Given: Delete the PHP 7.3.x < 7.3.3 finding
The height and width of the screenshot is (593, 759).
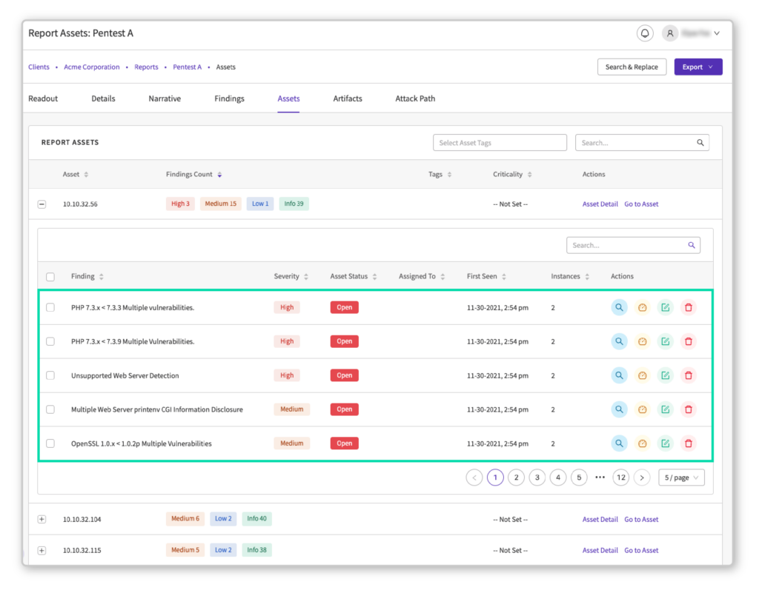Looking at the screenshot, I should pos(689,307).
